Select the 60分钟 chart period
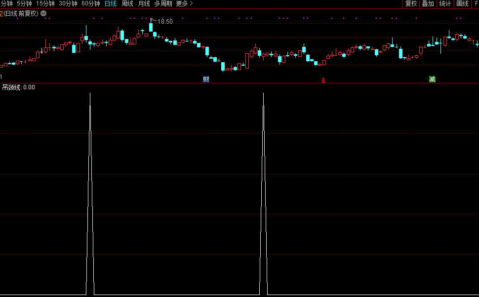Image resolution: width=479 pixels, height=297 pixels. click(x=91, y=4)
